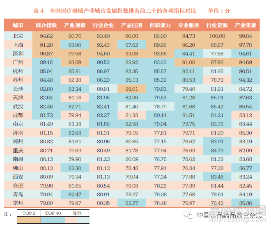Click the 产业集聚 column header
Screen dimensions: 271x227
pos(246,25)
